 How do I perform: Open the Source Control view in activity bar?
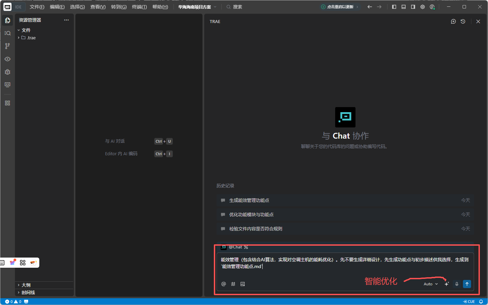coord(7,46)
